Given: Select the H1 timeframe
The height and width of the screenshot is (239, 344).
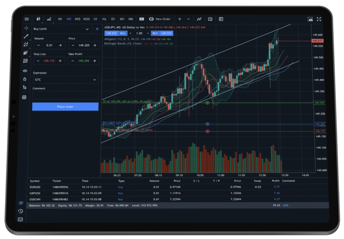Looking at the screenshot, I should [95, 19].
